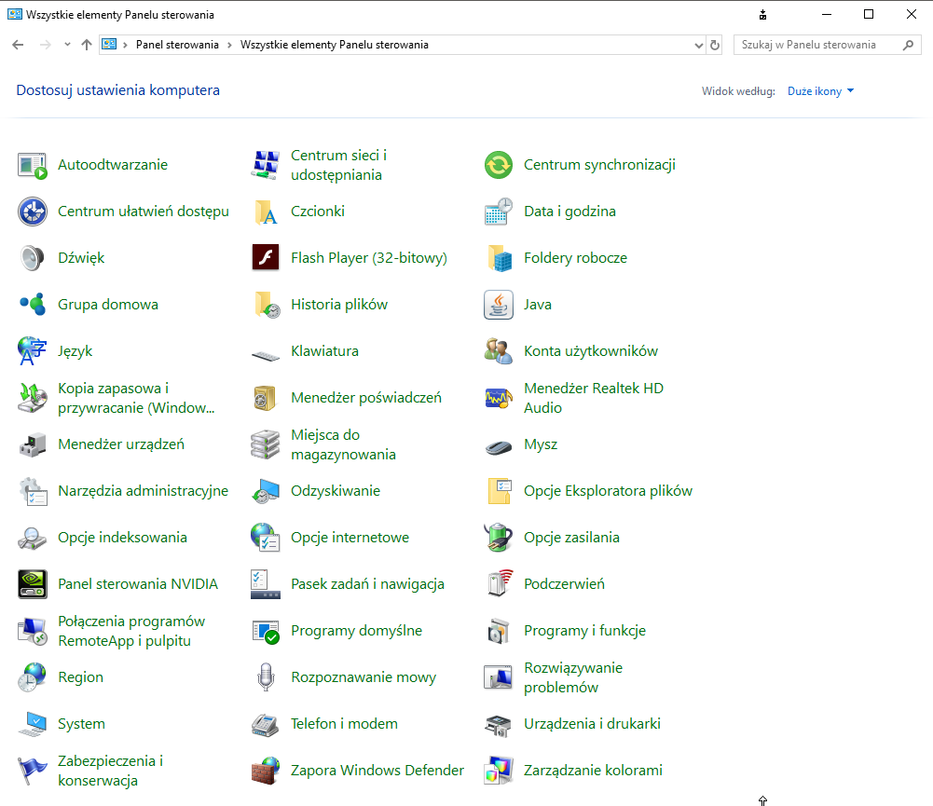Go up one level with the up arrow

(87, 45)
